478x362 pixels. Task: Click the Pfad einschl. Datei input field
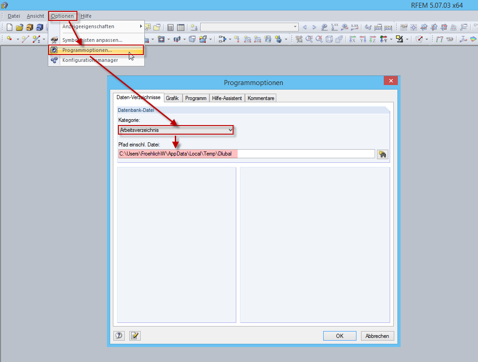click(x=246, y=154)
